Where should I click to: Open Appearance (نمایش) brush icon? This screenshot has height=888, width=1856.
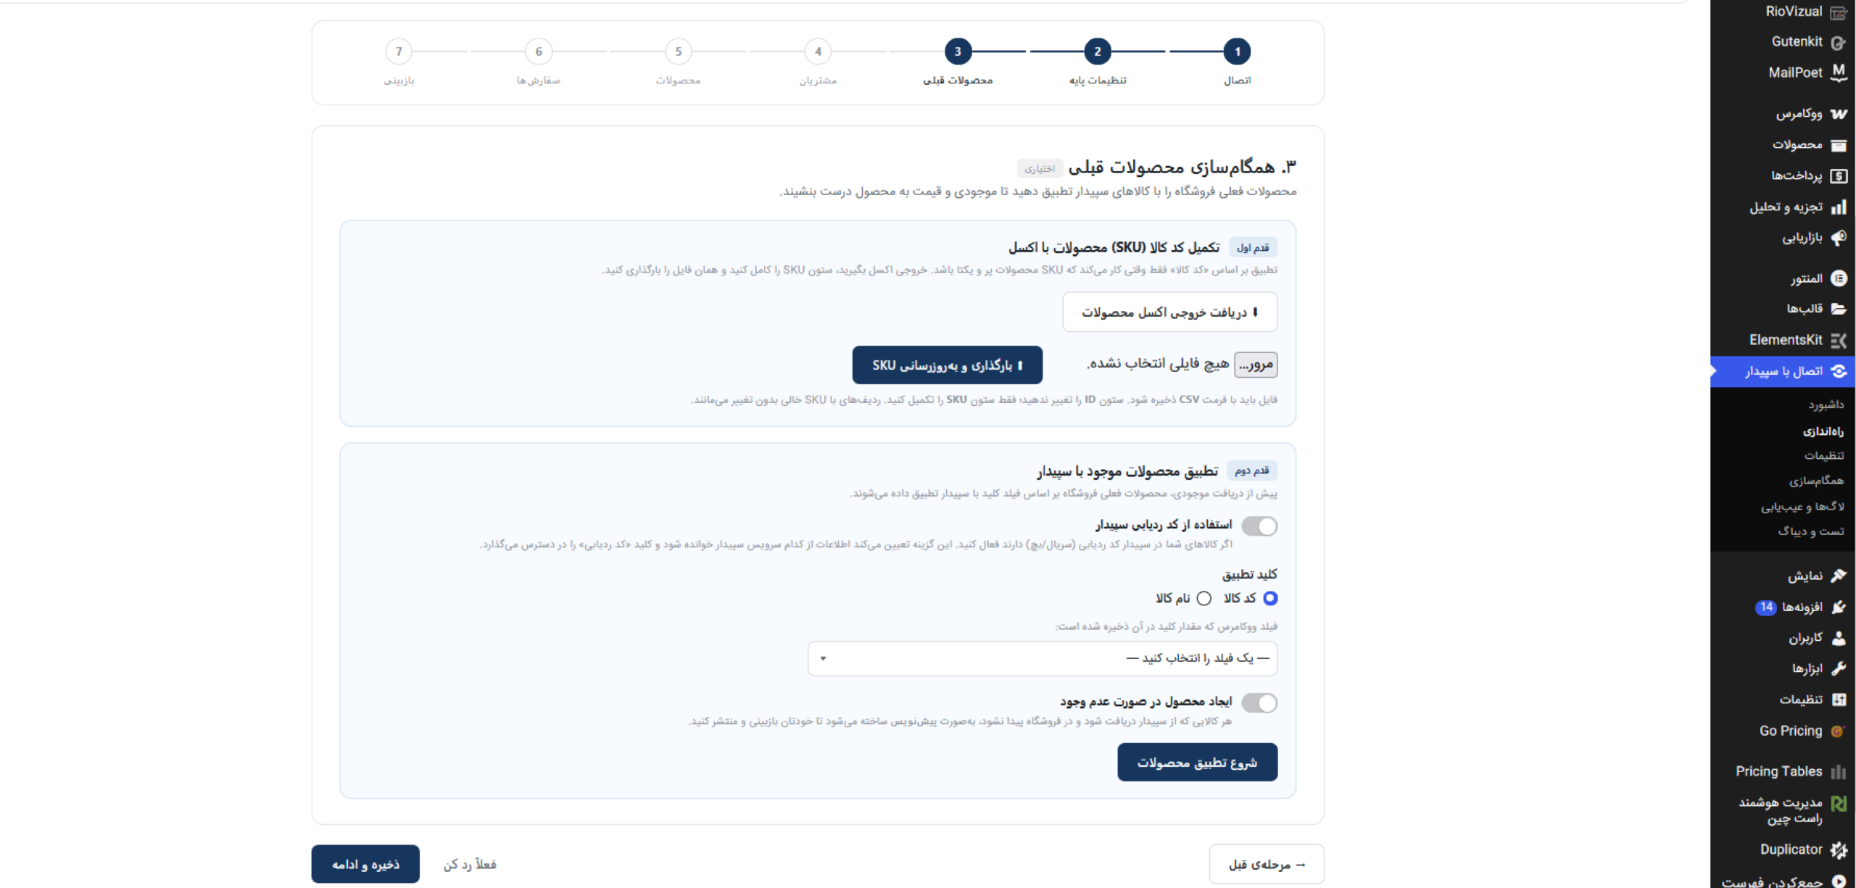(x=1838, y=576)
